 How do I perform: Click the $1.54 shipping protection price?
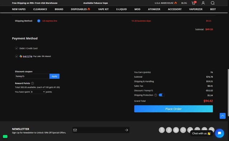pos(210,95)
